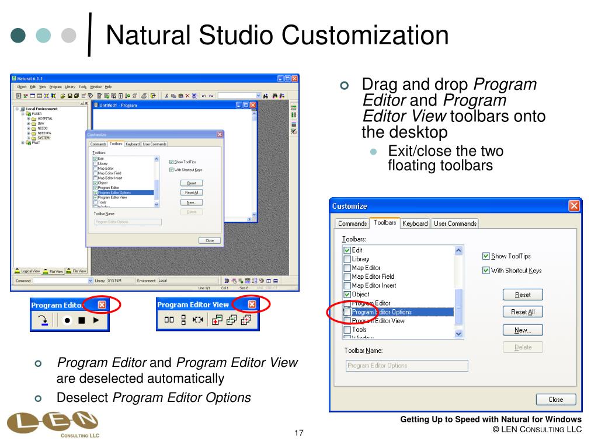
Task: Open the Program menu in Natural menu bar
Action: click(x=55, y=87)
